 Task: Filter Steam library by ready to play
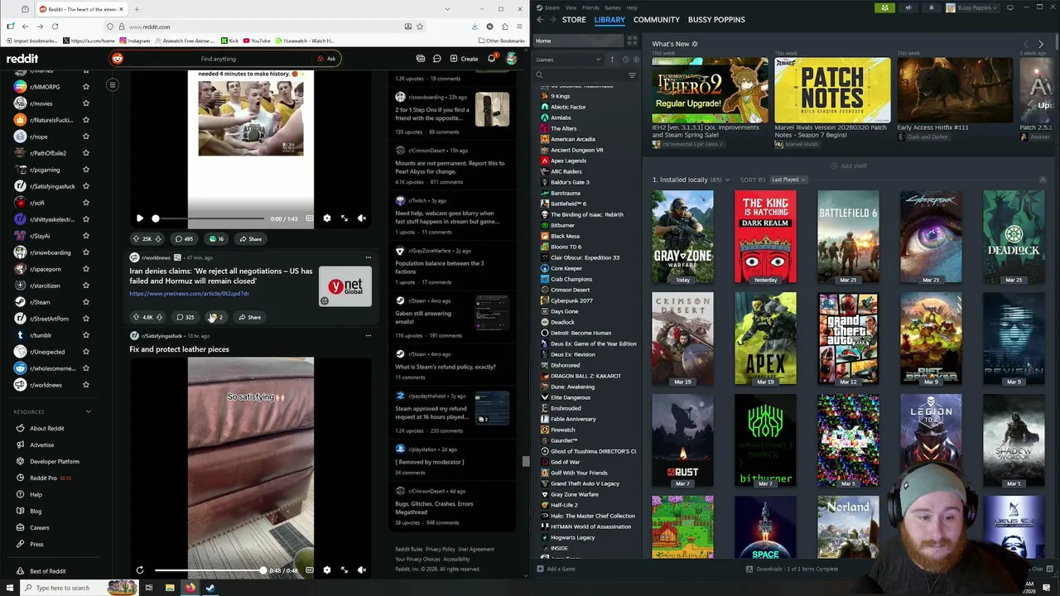[x=636, y=60]
